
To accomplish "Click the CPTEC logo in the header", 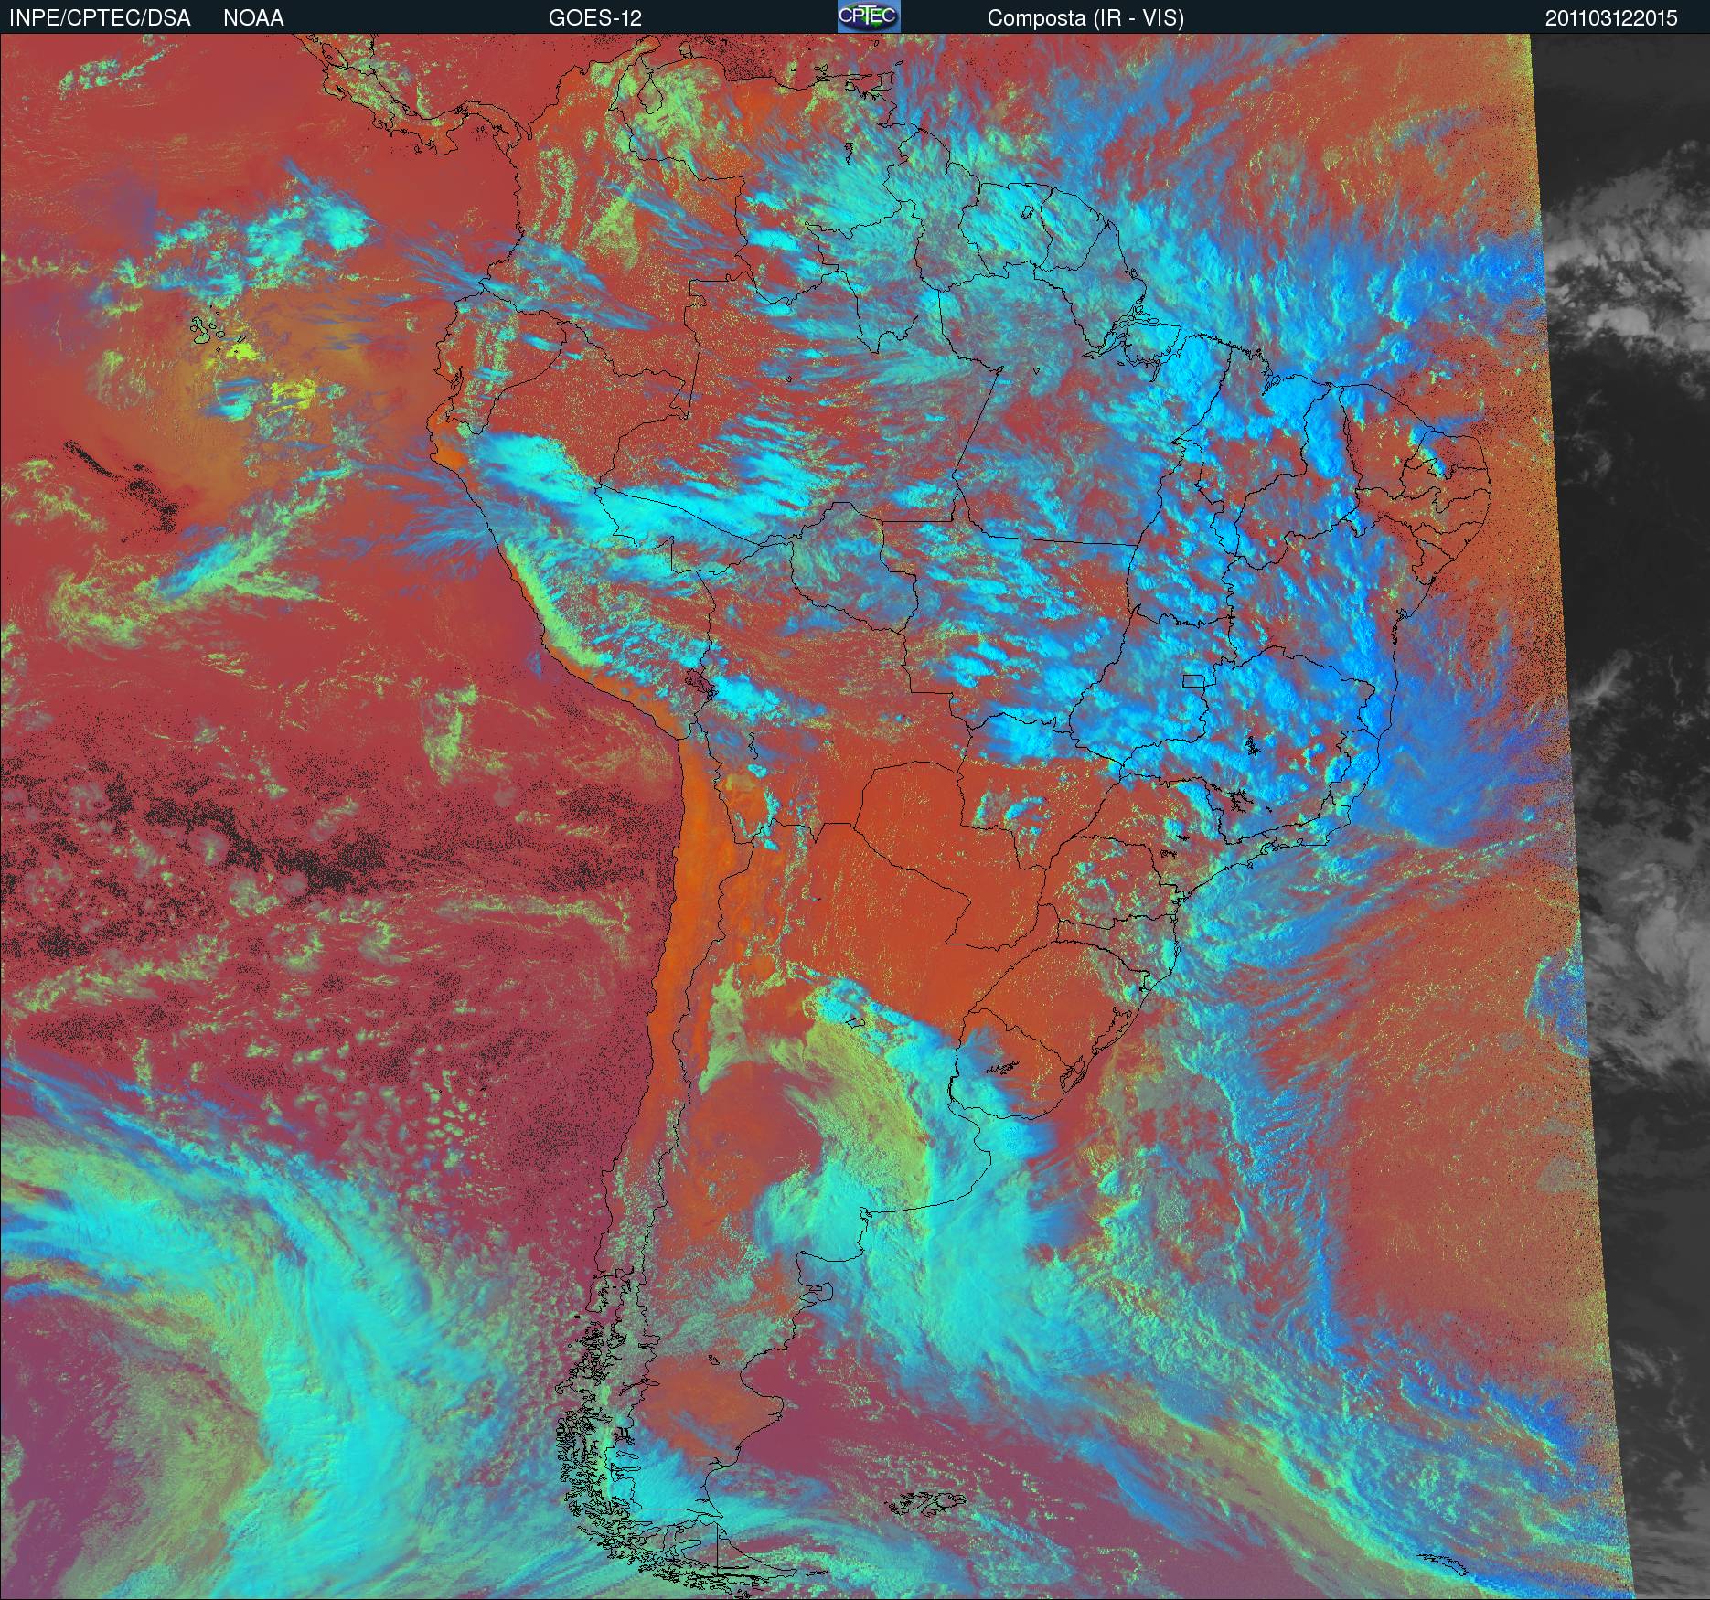I will (869, 16).
